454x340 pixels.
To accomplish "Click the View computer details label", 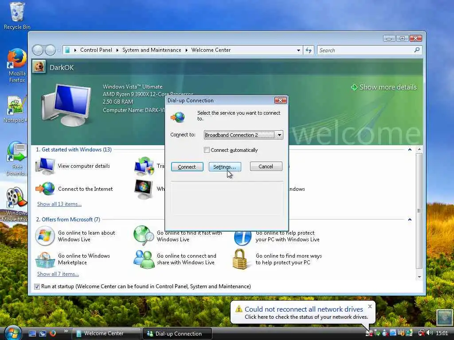I will [x=84, y=166].
